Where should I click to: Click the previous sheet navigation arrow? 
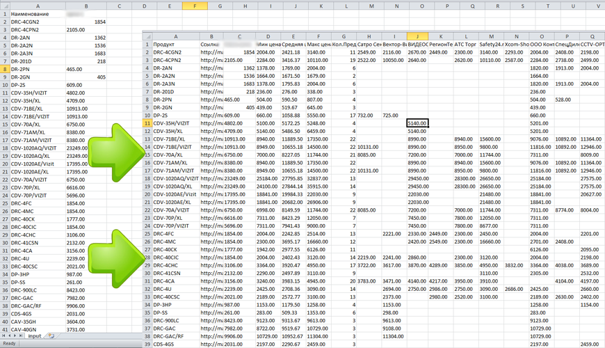pyautogui.click(x=10, y=335)
